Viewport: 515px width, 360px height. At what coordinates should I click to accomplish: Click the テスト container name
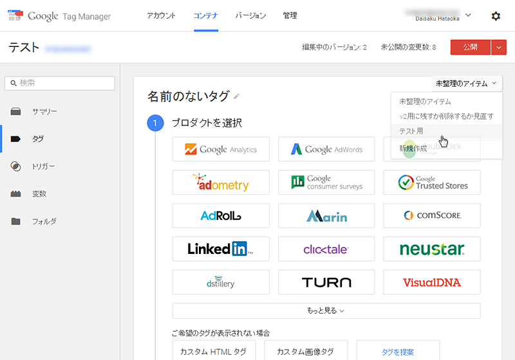[x=24, y=48]
